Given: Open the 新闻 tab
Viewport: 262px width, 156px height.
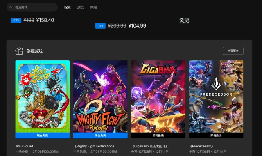Looking at the screenshot, I should (x=93, y=7).
